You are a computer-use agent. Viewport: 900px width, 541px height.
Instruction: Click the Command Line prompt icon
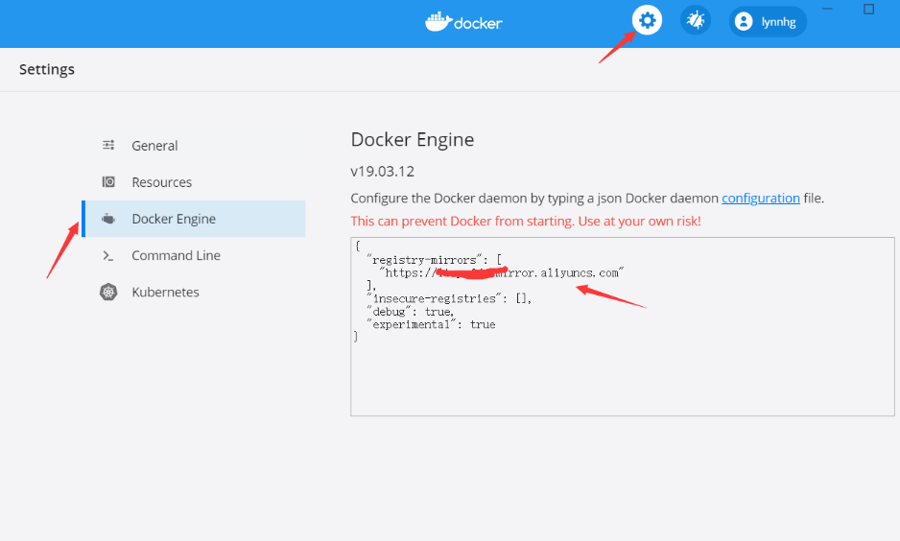[107, 255]
